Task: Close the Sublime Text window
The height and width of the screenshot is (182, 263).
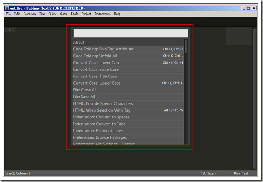Action: coord(254,8)
